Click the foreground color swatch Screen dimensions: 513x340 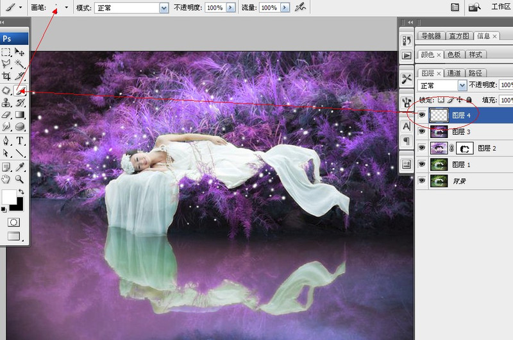8,196
